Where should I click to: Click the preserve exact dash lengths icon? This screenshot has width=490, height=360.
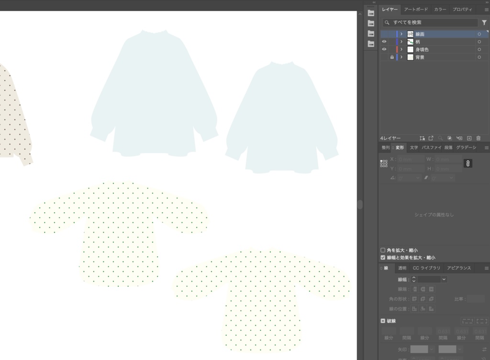[x=468, y=321]
